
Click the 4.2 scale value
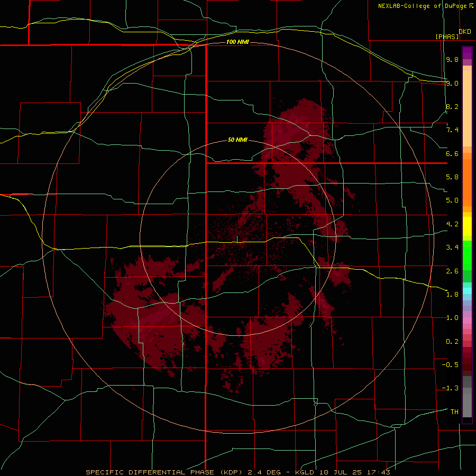point(452,224)
